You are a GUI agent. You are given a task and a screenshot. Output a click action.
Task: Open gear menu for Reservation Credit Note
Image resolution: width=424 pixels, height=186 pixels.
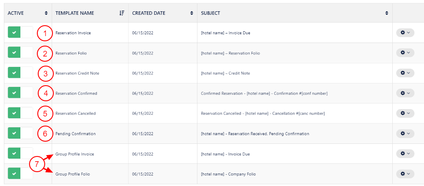click(405, 73)
